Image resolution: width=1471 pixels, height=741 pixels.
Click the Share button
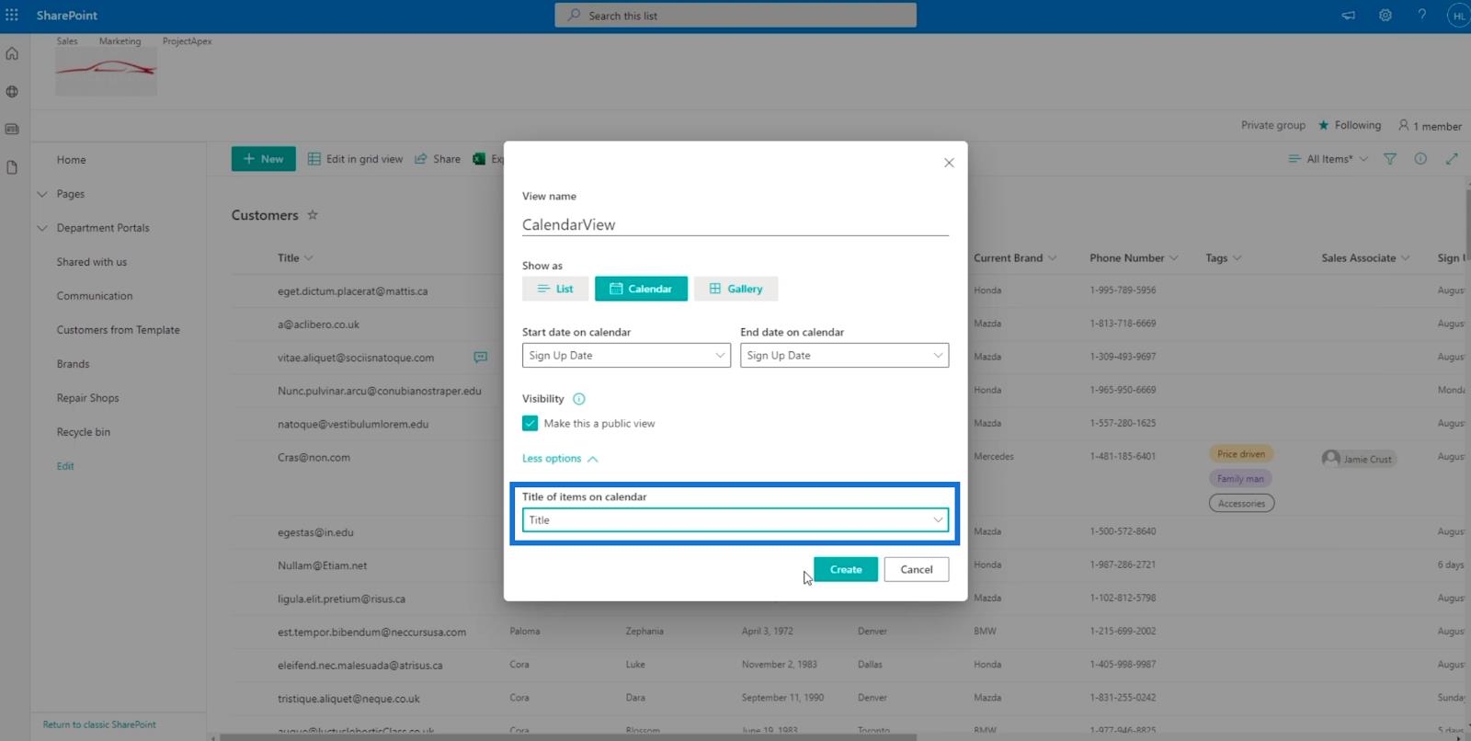(x=438, y=159)
